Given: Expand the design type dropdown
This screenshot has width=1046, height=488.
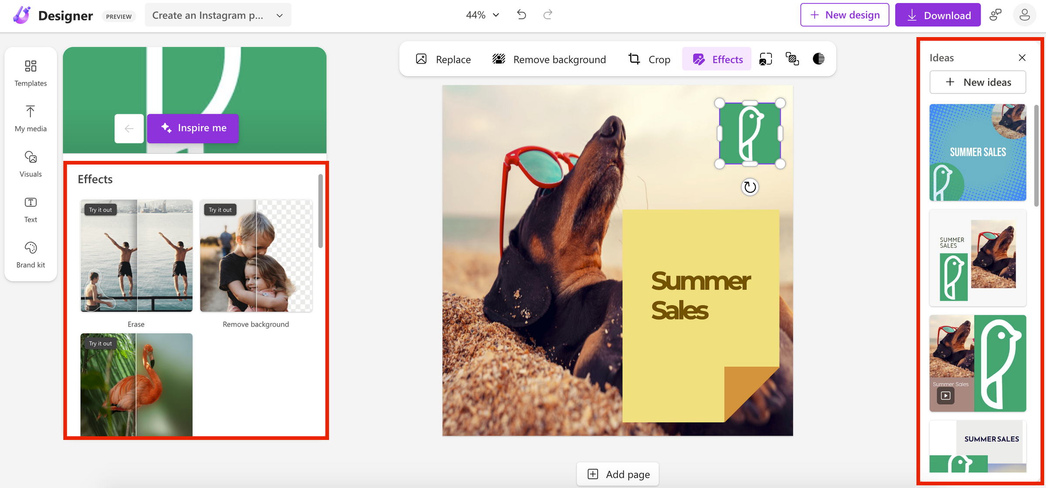Looking at the screenshot, I should [279, 15].
